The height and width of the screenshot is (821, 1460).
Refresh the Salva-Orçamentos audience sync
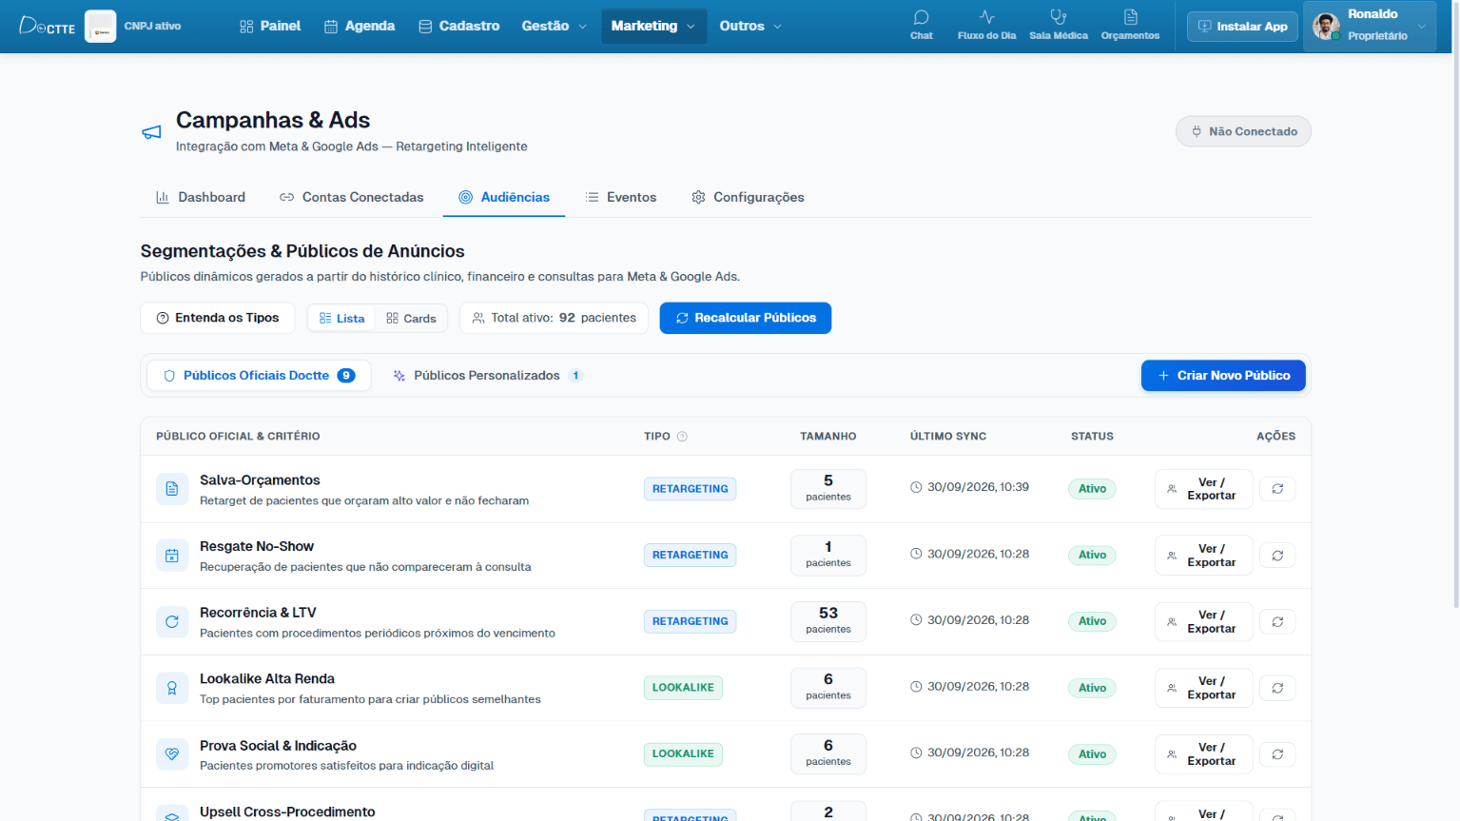tap(1277, 489)
